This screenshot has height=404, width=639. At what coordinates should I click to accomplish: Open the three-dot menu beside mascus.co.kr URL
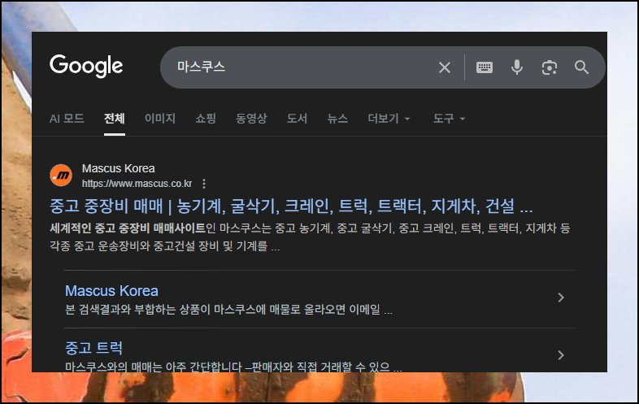point(204,184)
